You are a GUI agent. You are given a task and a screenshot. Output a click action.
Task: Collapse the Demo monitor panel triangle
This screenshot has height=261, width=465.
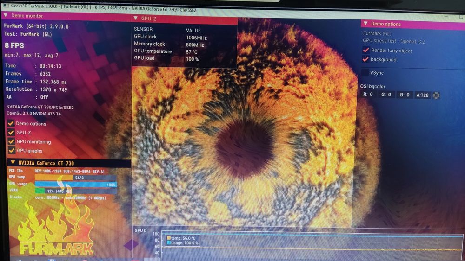[6, 15]
